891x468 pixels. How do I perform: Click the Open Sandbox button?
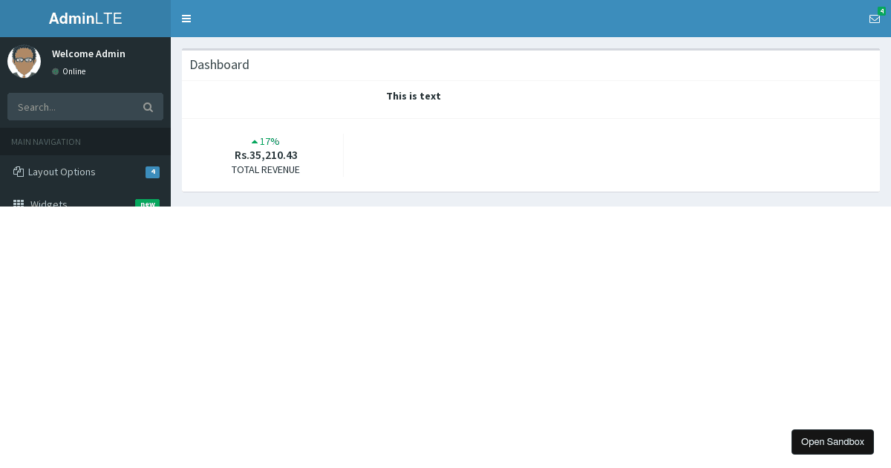click(x=832, y=441)
